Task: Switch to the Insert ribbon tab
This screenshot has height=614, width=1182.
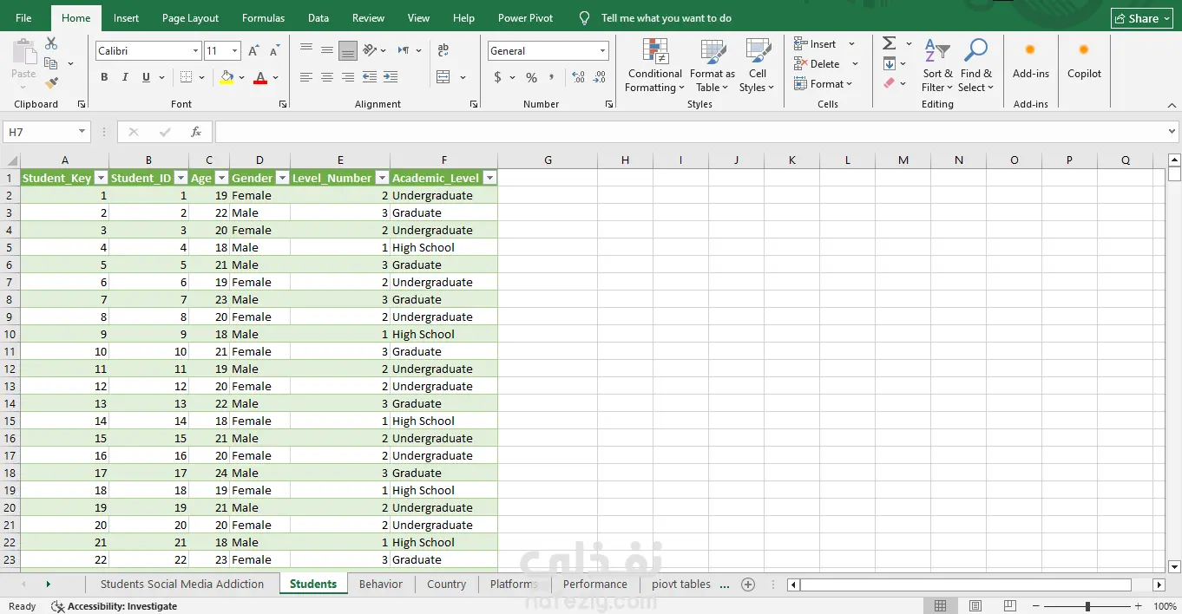Action: pos(126,18)
